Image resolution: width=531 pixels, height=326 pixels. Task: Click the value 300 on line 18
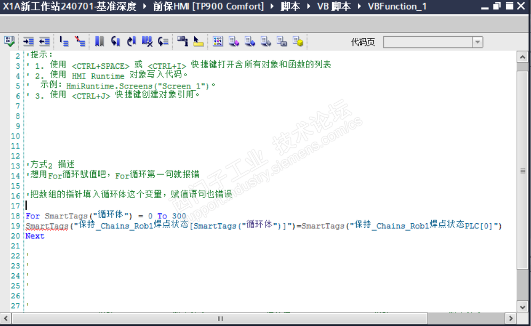click(x=179, y=216)
